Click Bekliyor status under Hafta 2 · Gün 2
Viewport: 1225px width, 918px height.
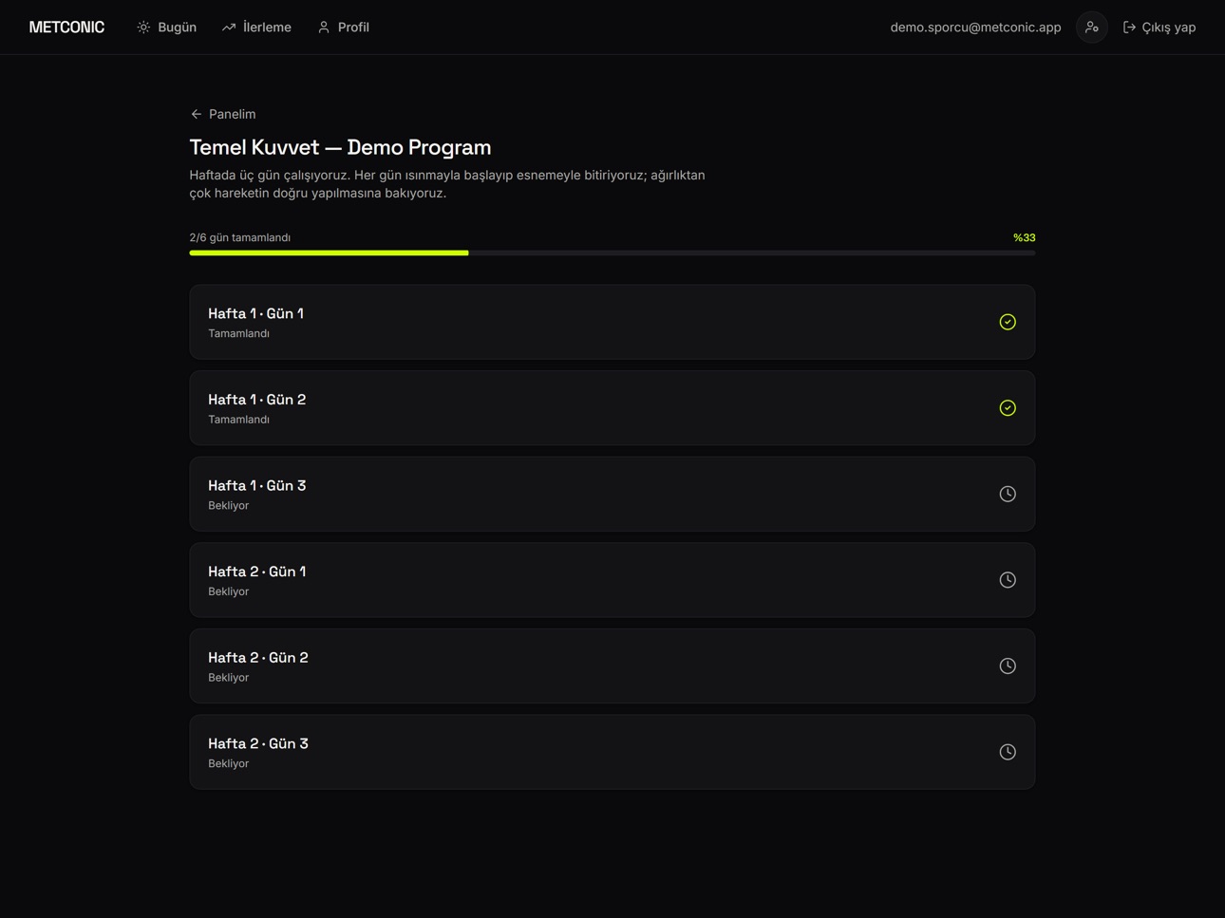click(x=228, y=678)
